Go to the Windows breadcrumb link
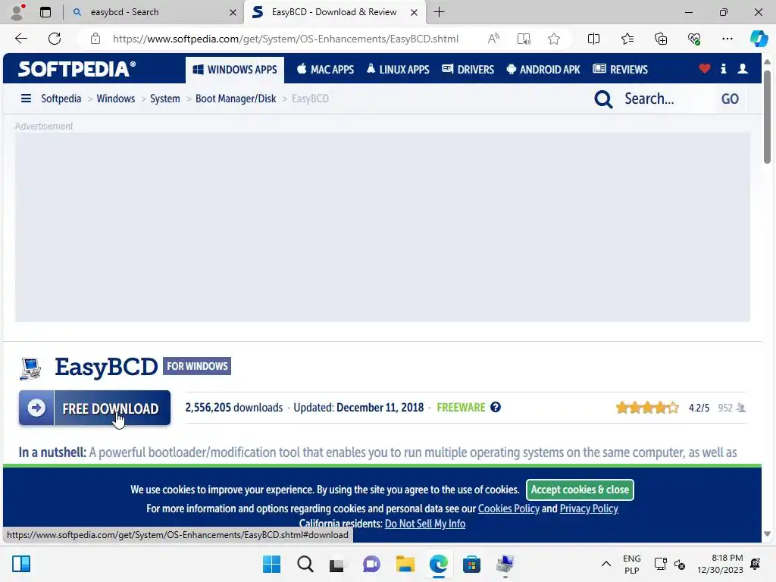This screenshot has height=582, width=776. pyautogui.click(x=116, y=99)
